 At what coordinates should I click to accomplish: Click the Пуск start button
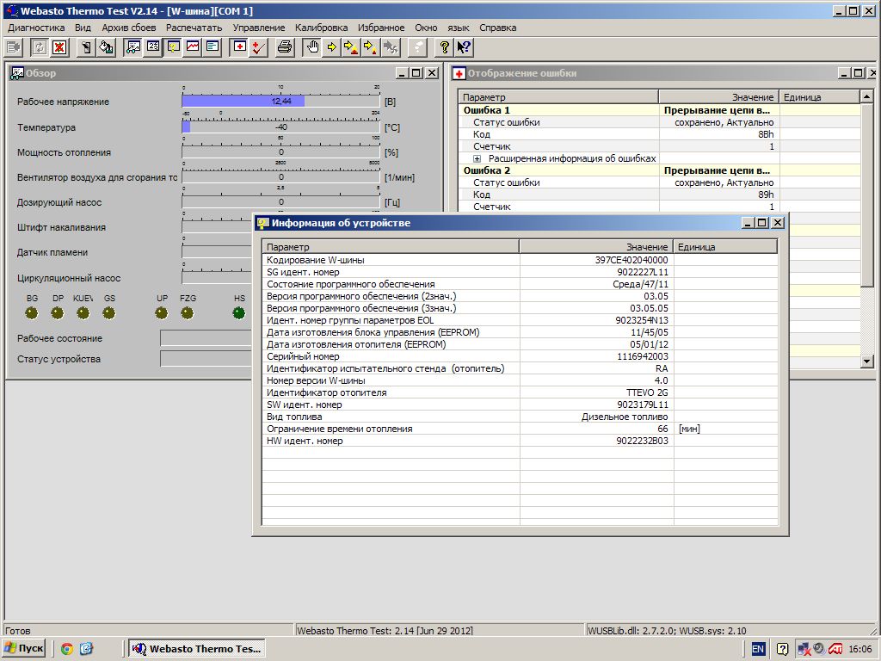(x=24, y=649)
